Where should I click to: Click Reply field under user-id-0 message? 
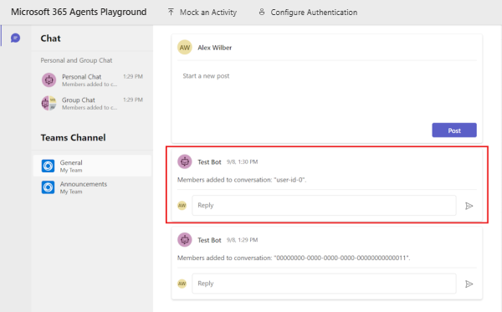click(324, 205)
